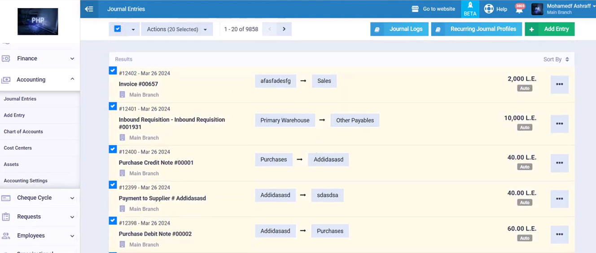
Task: Open three-dots menu for Purchase Debit Note #00002
Action: (559, 234)
